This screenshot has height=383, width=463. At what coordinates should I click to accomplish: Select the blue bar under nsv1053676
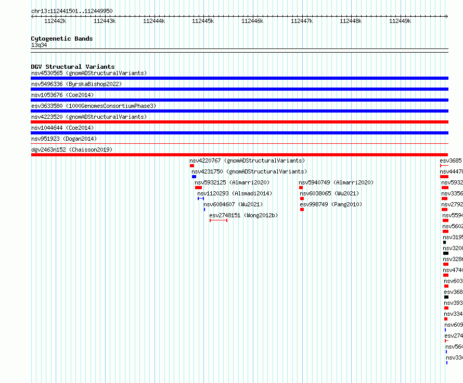(239, 100)
